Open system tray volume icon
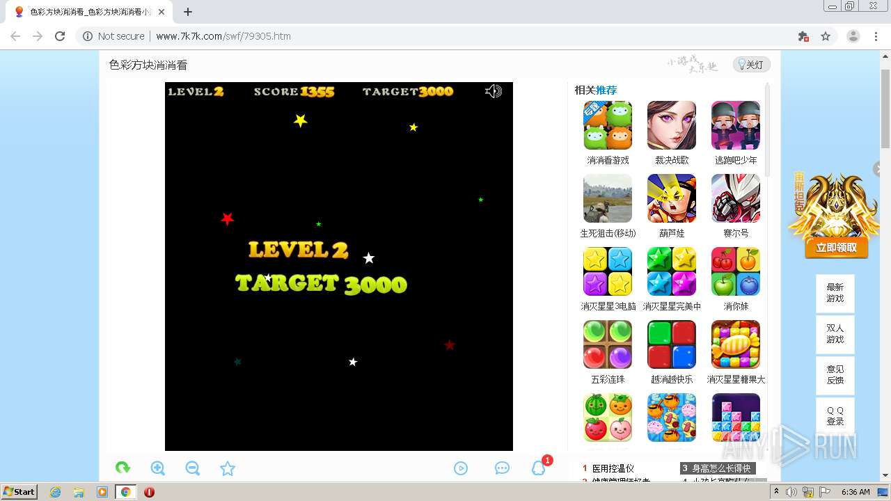This screenshot has height=501, width=891. 791,492
